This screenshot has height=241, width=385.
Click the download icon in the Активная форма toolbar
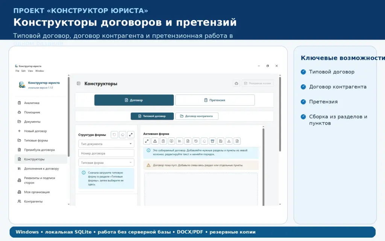229,141
